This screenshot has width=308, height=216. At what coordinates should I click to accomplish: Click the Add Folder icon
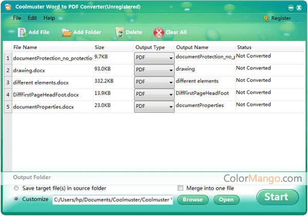tap(67, 32)
